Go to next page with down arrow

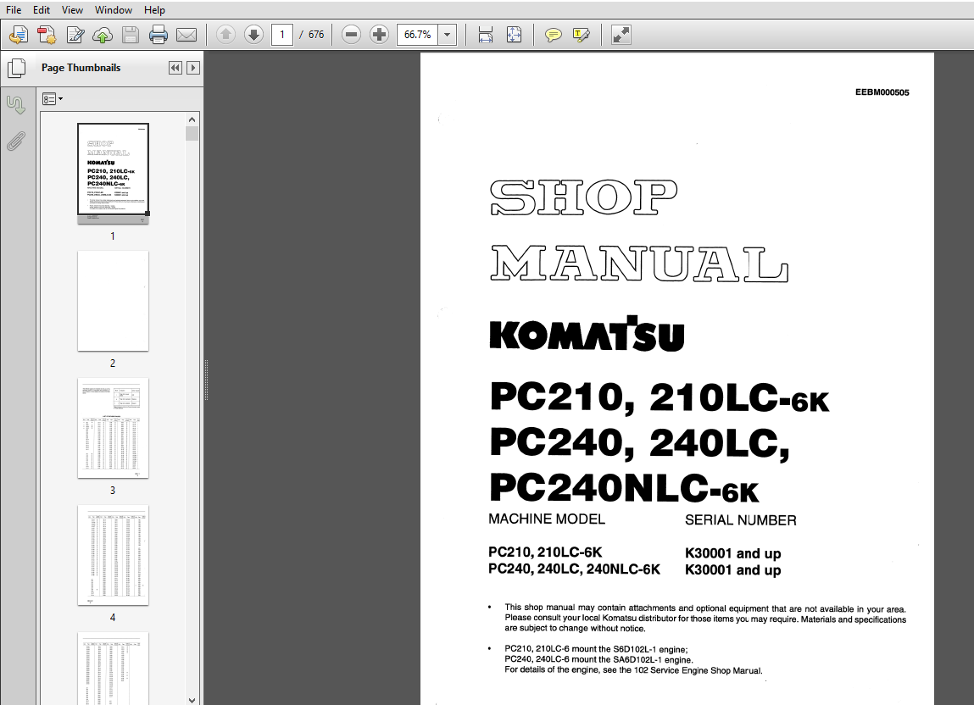pos(253,34)
